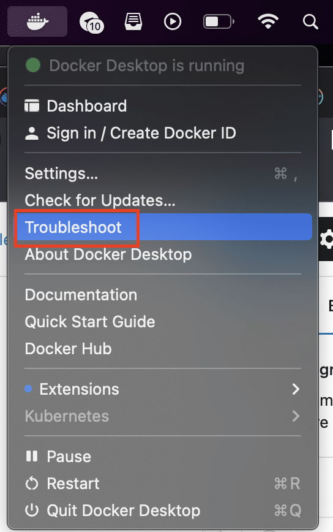Open Spotlight search magnifier icon
This screenshot has height=532, width=333.
click(310, 21)
